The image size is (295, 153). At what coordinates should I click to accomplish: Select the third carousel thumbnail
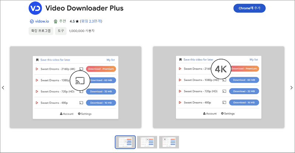pos(169,142)
